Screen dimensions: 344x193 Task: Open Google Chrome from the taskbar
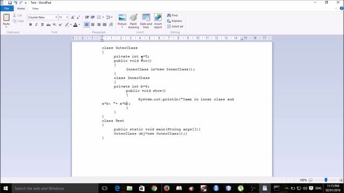pos(154,188)
